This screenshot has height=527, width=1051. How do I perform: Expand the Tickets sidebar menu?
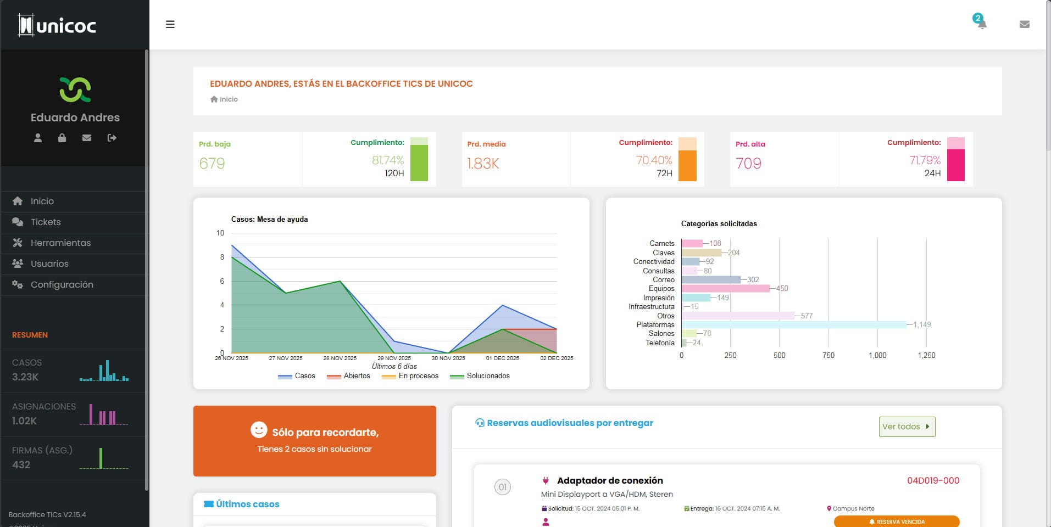46,222
